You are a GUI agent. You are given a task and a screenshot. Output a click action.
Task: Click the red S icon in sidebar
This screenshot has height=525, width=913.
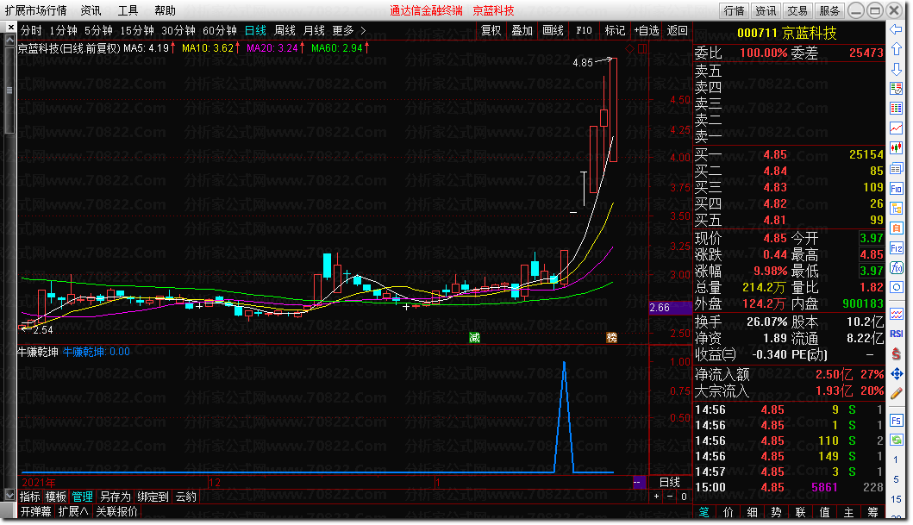896,353
